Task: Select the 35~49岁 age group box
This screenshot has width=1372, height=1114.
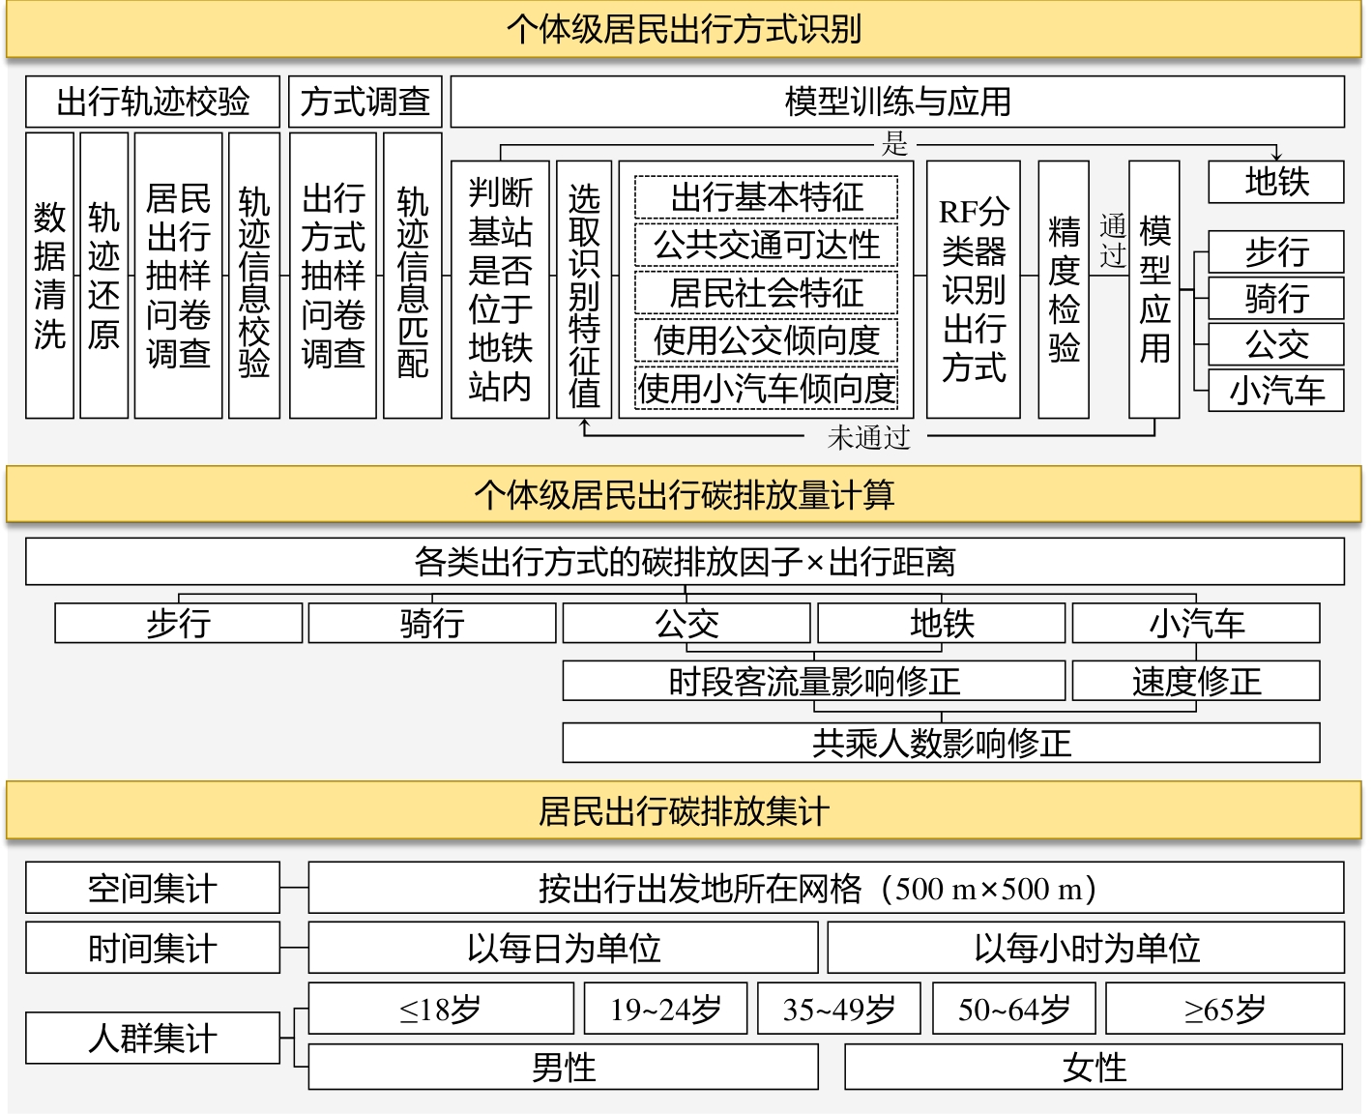Action: click(x=839, y=1009)
